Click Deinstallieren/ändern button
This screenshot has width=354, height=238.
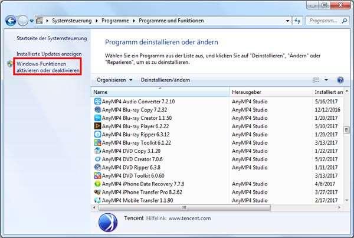(165, 80)
